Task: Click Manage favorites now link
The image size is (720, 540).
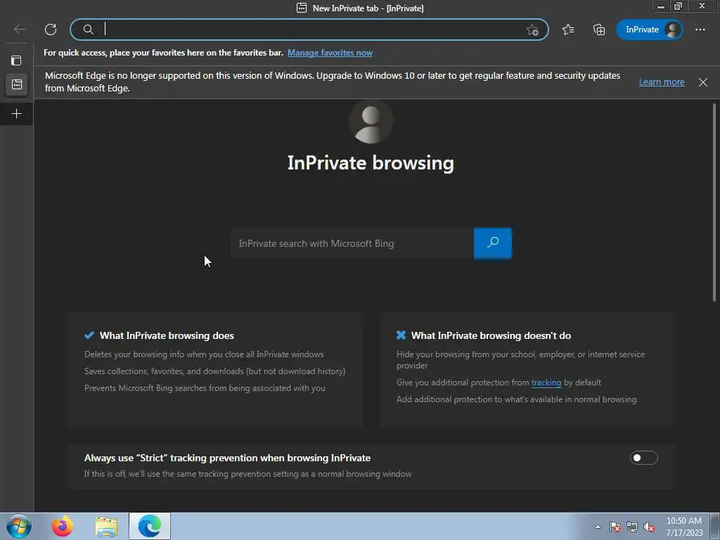Action: (x=330, y=53)
